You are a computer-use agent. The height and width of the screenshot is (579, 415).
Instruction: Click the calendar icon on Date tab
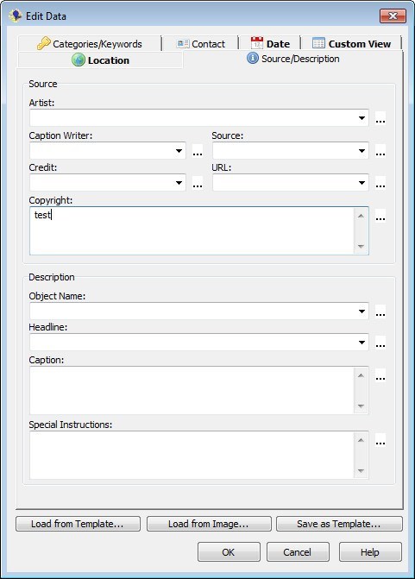257,43
